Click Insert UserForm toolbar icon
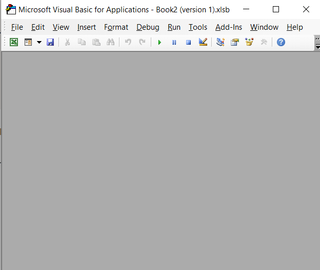The image size is (320, 270). [x=28, y=42]
